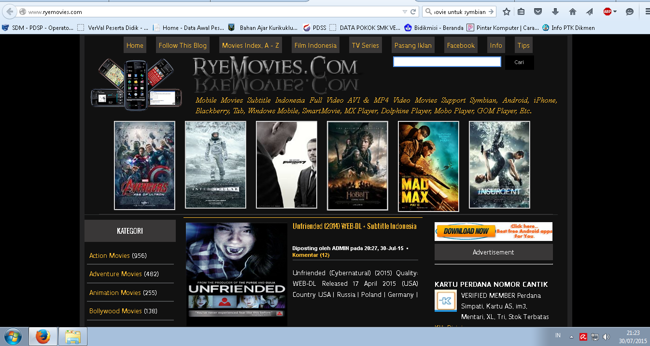Open the Action Movies category
This screenshot has width=650, height=346.
pyautogui.click(x=110, y=255)
